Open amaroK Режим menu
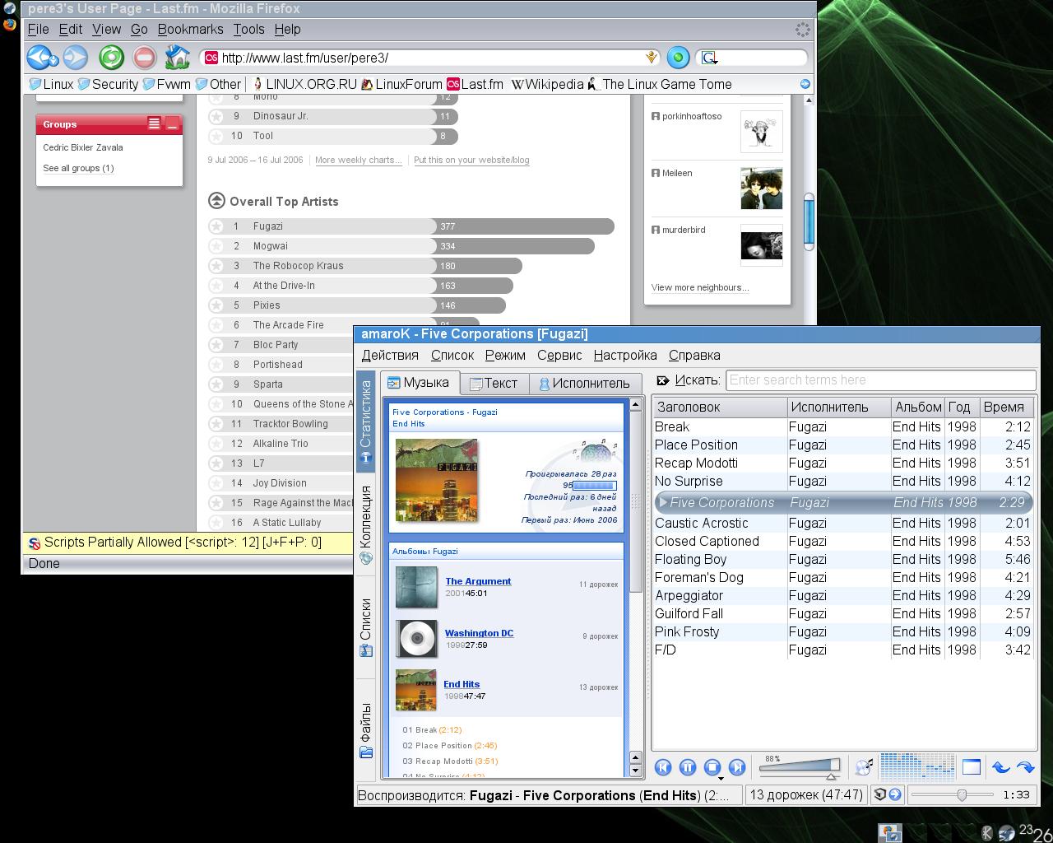This screenshot has width=1053, height=843. (505, 356)
